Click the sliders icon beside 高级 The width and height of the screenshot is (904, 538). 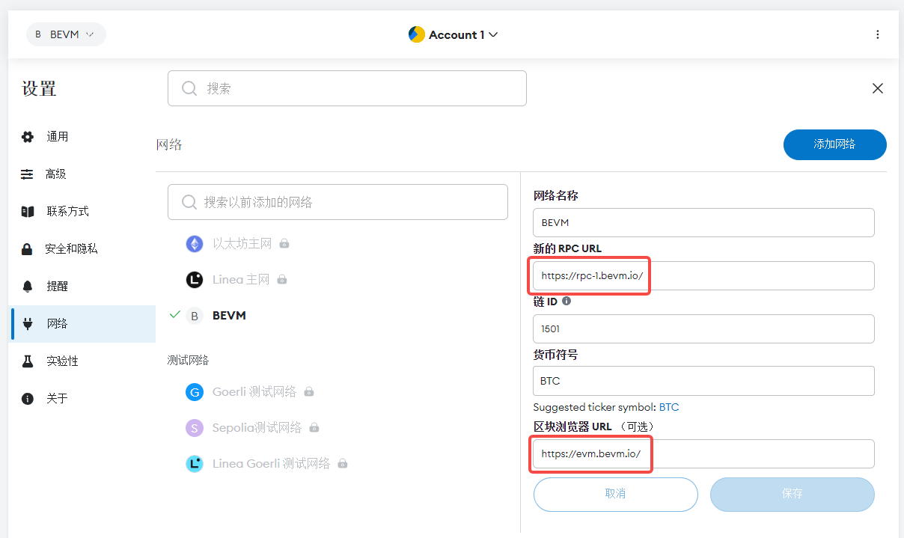(28, 174)
